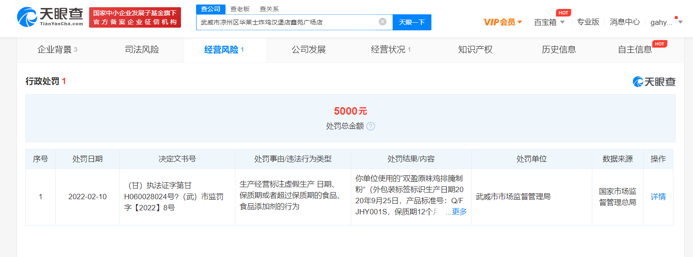The height and width of the screenshot is (257, 693).
Task: Expand the 百宝箱 dropdown
Action: (549, 22)
